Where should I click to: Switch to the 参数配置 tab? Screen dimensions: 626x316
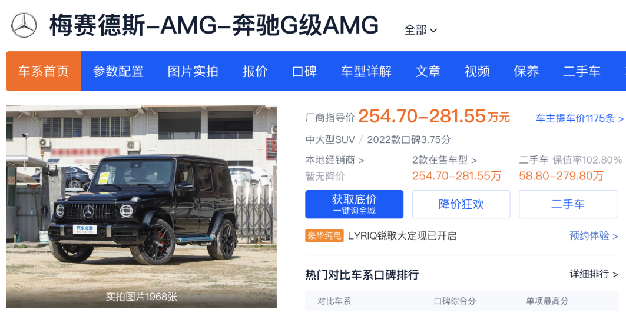(x=118, y=71)
